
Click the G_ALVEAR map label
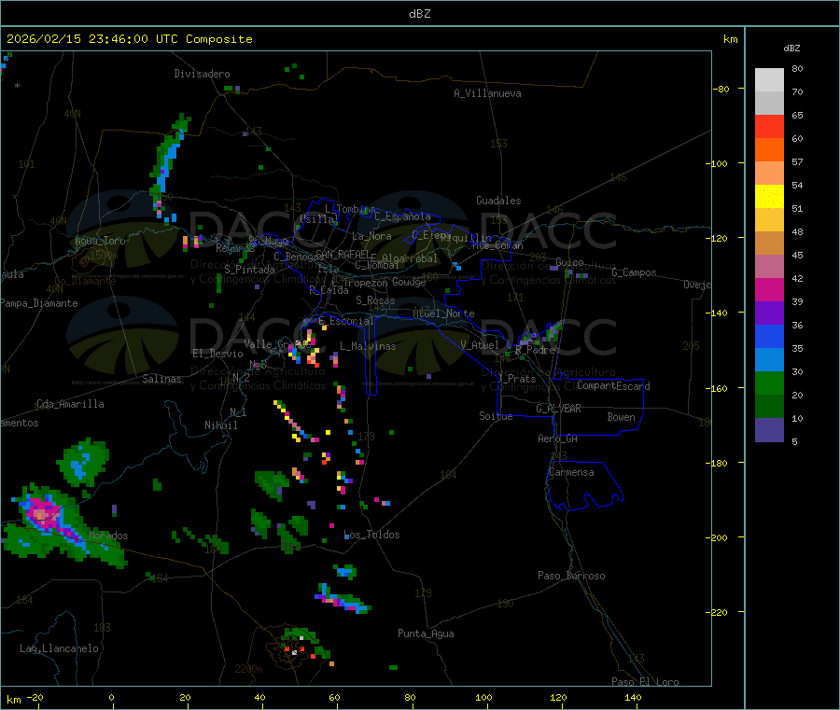click(558, 409)
